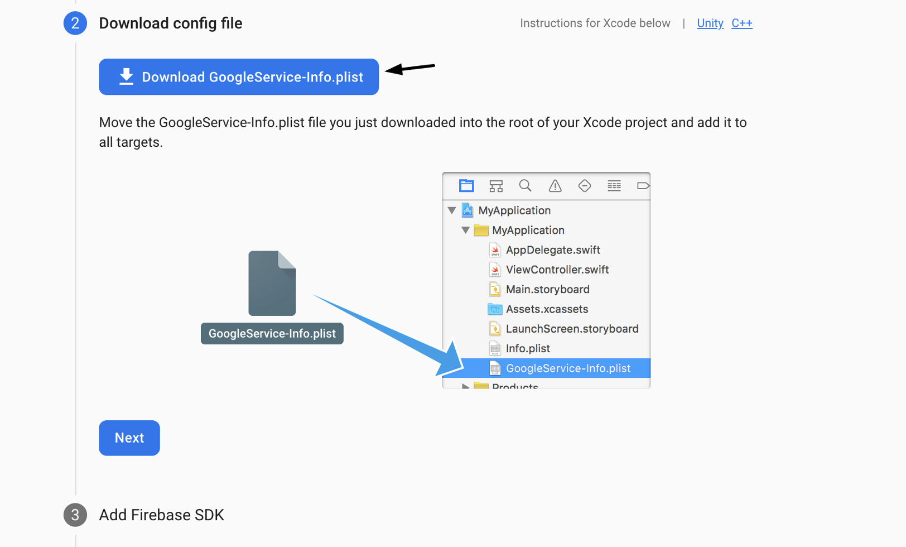
Task: Open the C++ instructions link
Action: 742,23
